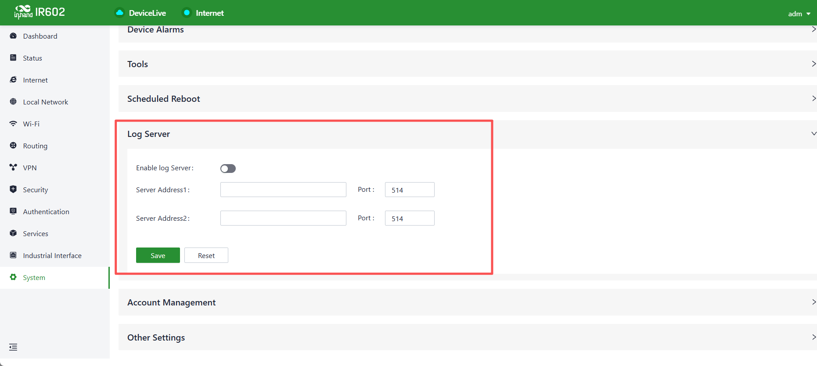Image resolution: width=817 pixels, height=366 pixels.
Task: Expand the Scheduled Reboot section
Action: pos(467,99)
